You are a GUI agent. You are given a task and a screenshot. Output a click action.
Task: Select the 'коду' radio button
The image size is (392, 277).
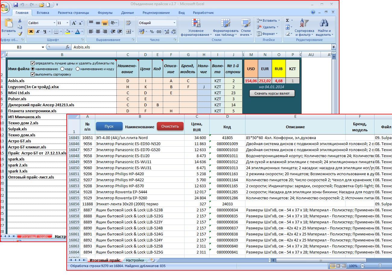click(x=62, y=69)
